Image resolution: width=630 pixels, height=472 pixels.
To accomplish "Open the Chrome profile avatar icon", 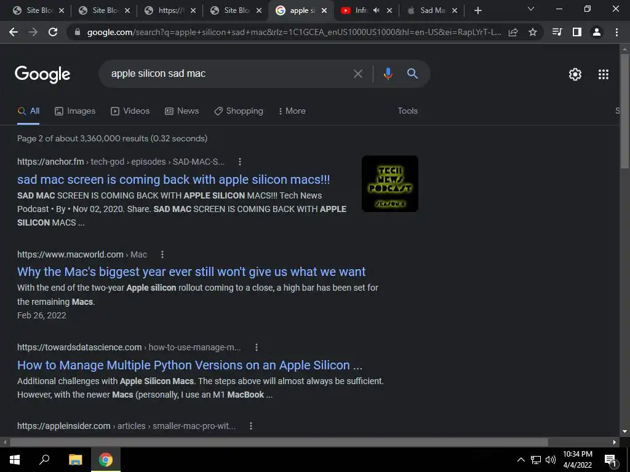I will [x=597, y=32].
